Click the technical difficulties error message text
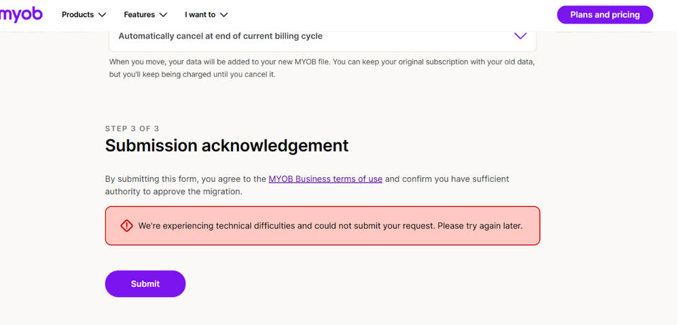Image resolution: width=678 pixels, height=325 pixels. [330, 226]
